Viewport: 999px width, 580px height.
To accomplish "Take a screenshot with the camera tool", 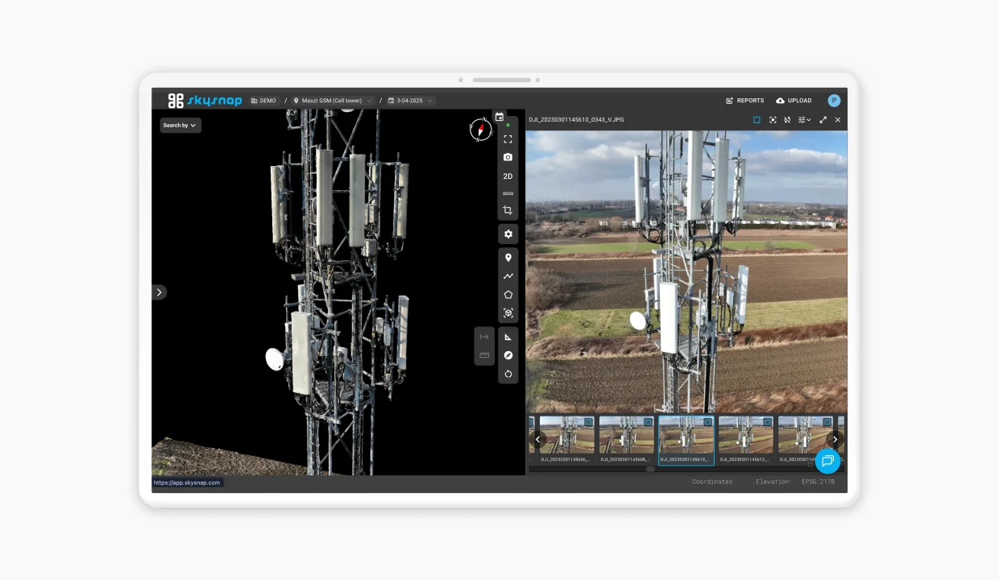I will pos(508,157).
